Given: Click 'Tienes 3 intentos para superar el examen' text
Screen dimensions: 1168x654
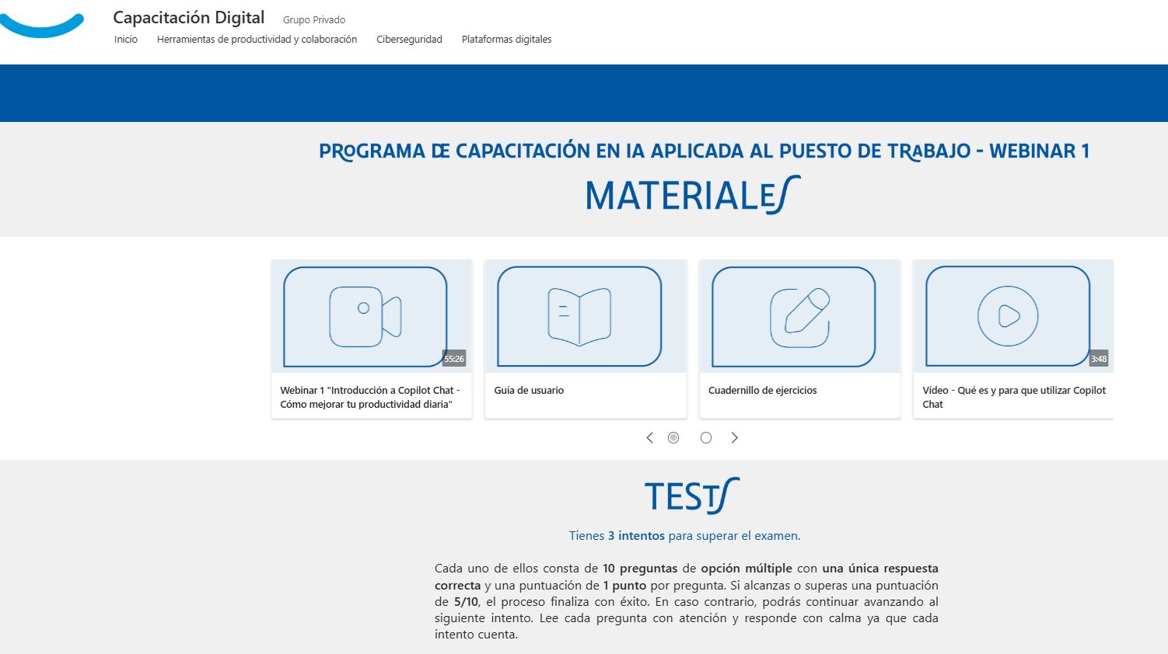Looking at the screenshot, I should pyautogui.click(x=685, y=536).
